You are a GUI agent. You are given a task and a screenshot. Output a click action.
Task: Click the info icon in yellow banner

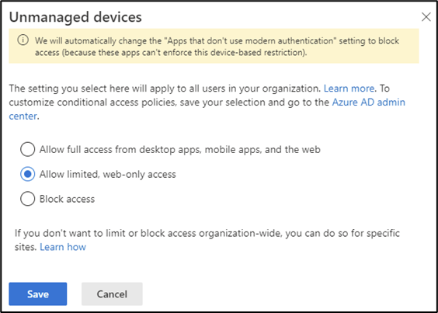pos(23,40)
